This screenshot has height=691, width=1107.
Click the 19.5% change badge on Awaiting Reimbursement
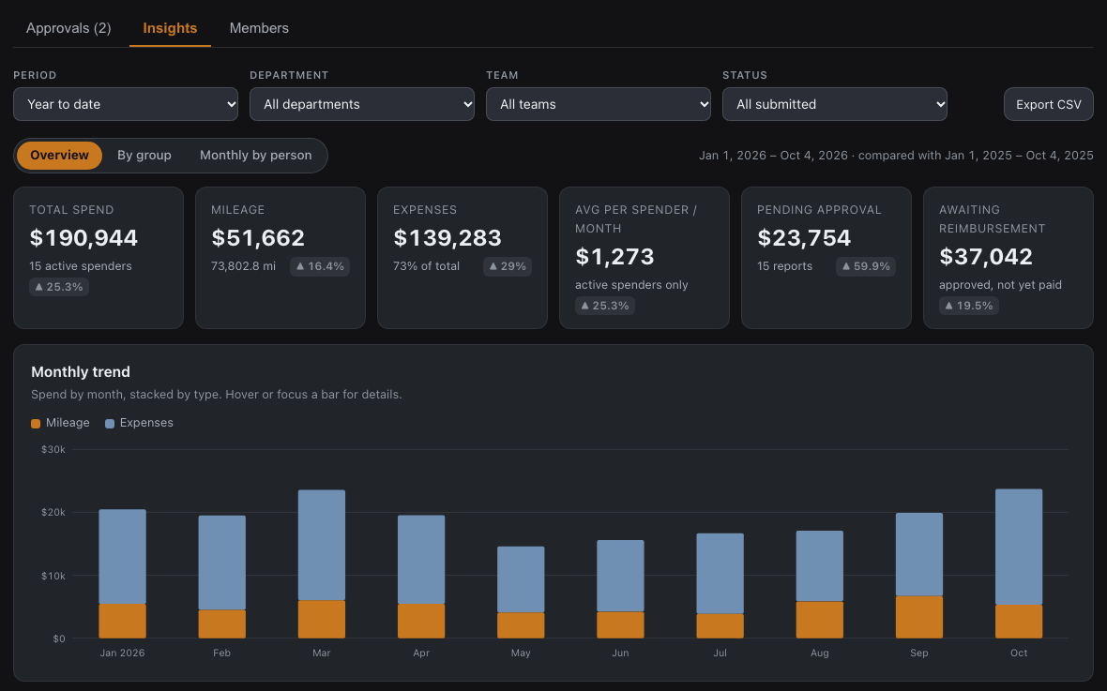968,306
